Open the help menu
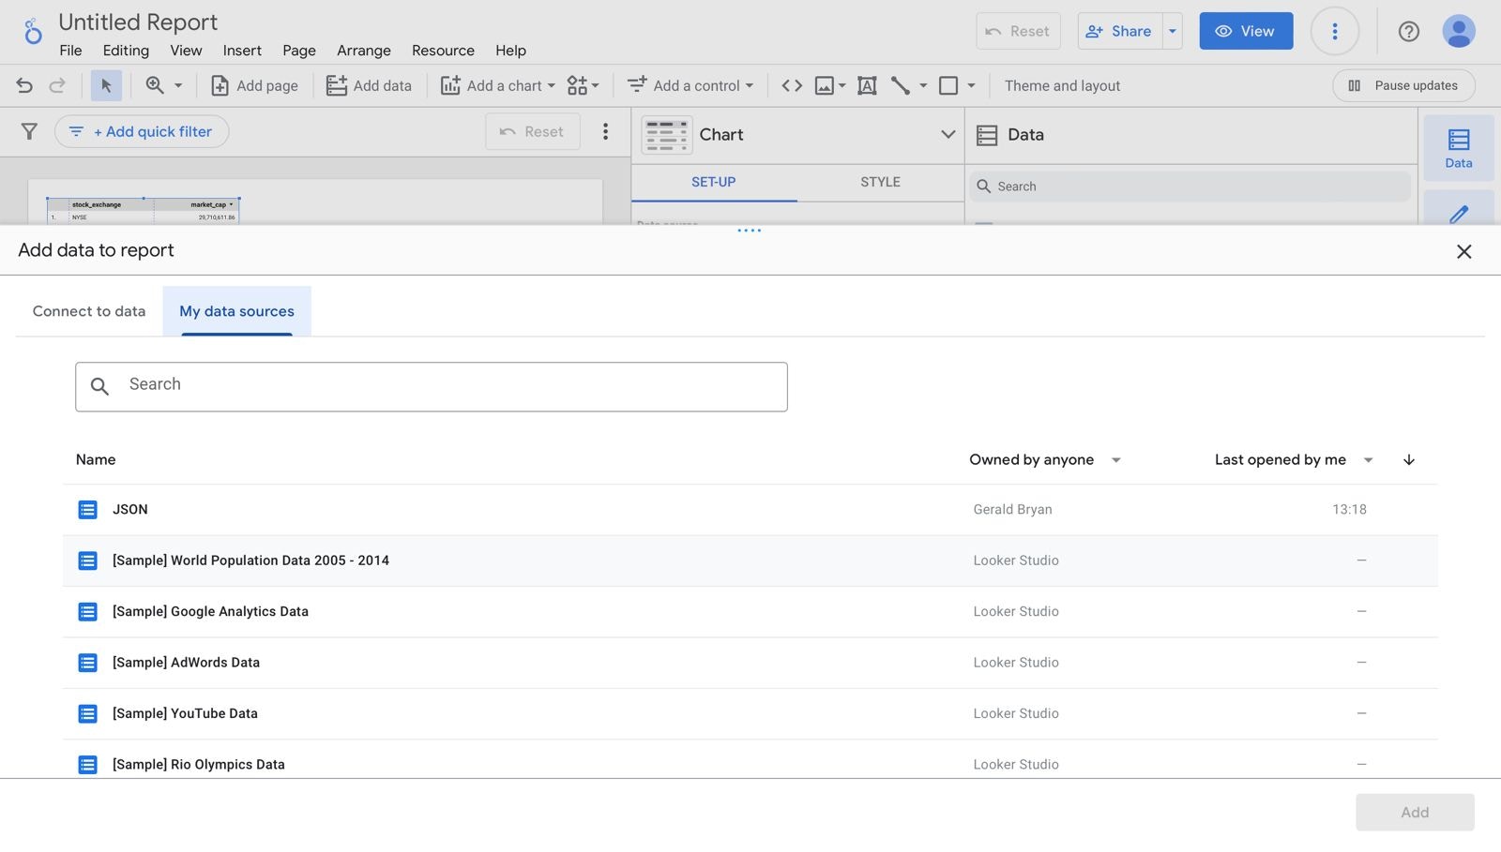This screenshot has width=1501, height=852. coord(1408,31)
